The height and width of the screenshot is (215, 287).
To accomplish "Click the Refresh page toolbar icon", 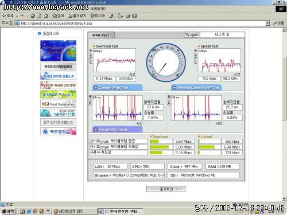I will tap(39, 16).
